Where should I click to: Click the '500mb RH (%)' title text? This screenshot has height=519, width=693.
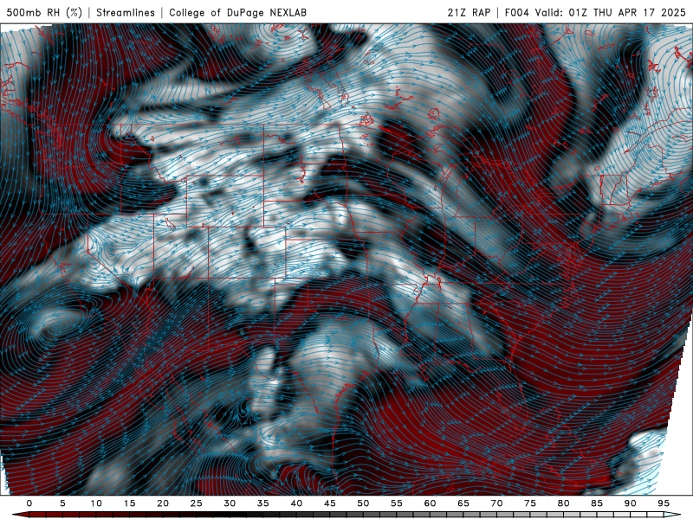(x=44, y=12)
